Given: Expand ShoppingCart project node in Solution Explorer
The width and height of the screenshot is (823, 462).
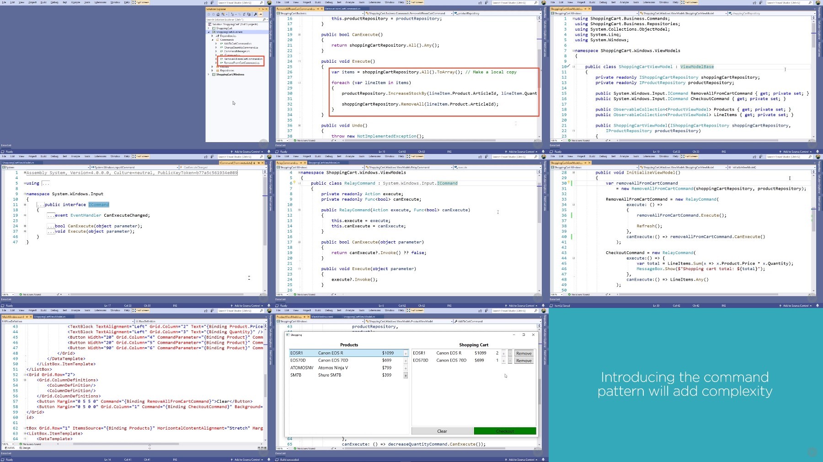Looking at the screenshot, I should (208, 28).
